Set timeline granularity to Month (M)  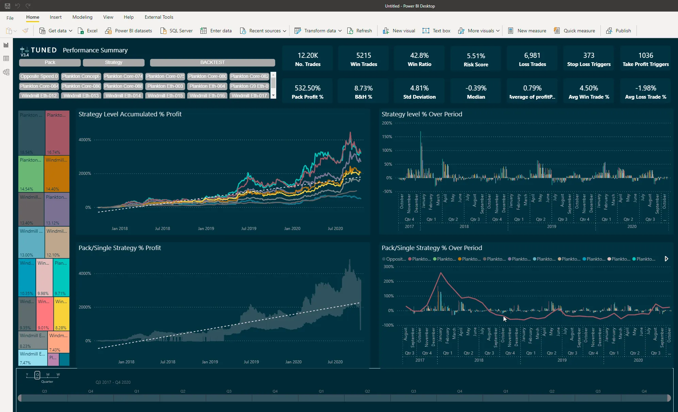tap(48, 375)
